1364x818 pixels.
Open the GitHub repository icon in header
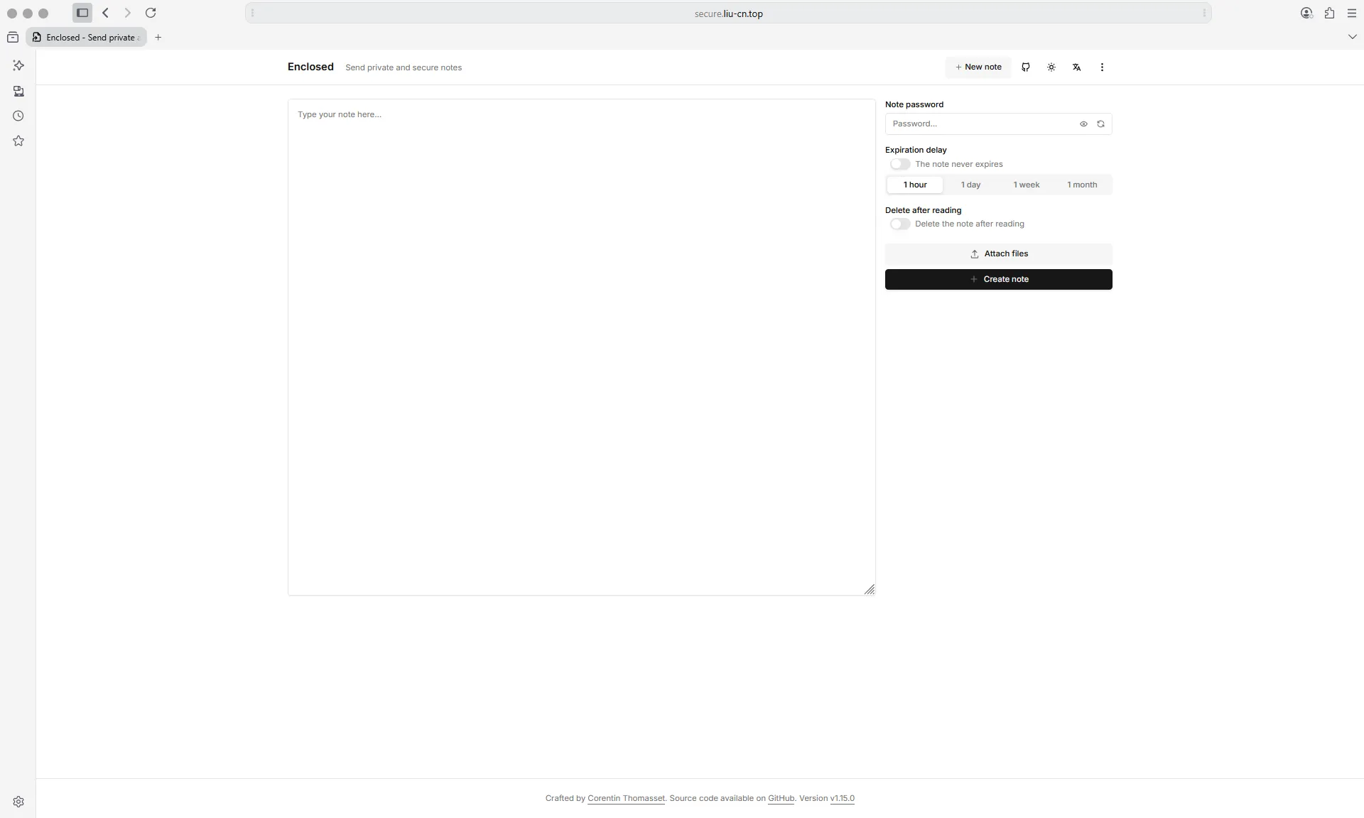click(1026, 67)
